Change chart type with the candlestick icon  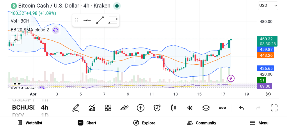pos(173,108)
